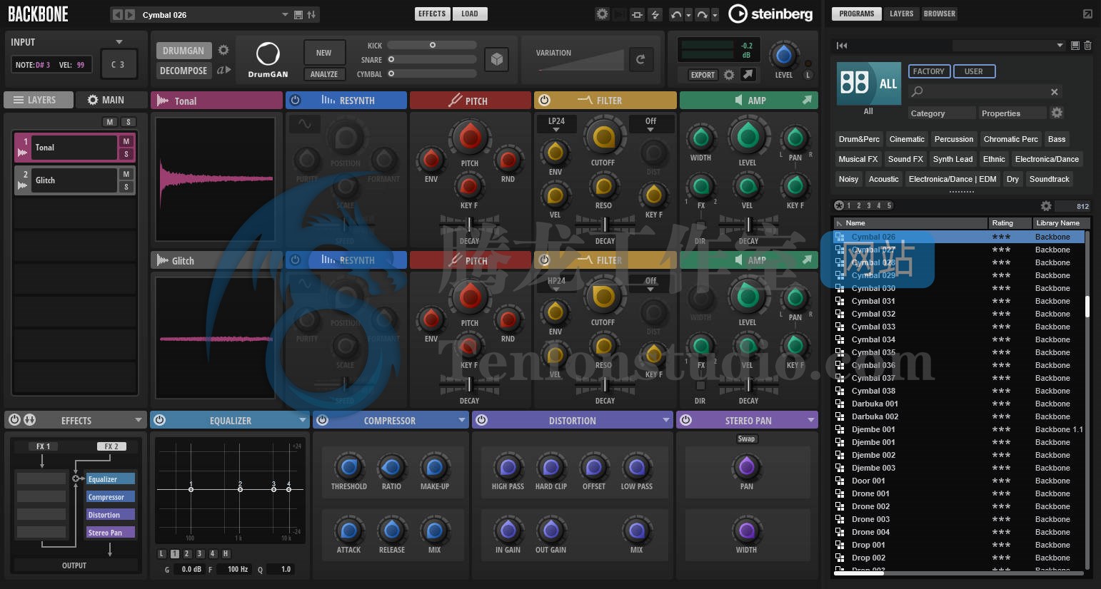Open the Tonal distortion Off dropdown
This screenshot has width=1101, height=589.
(x=650, y=124)
